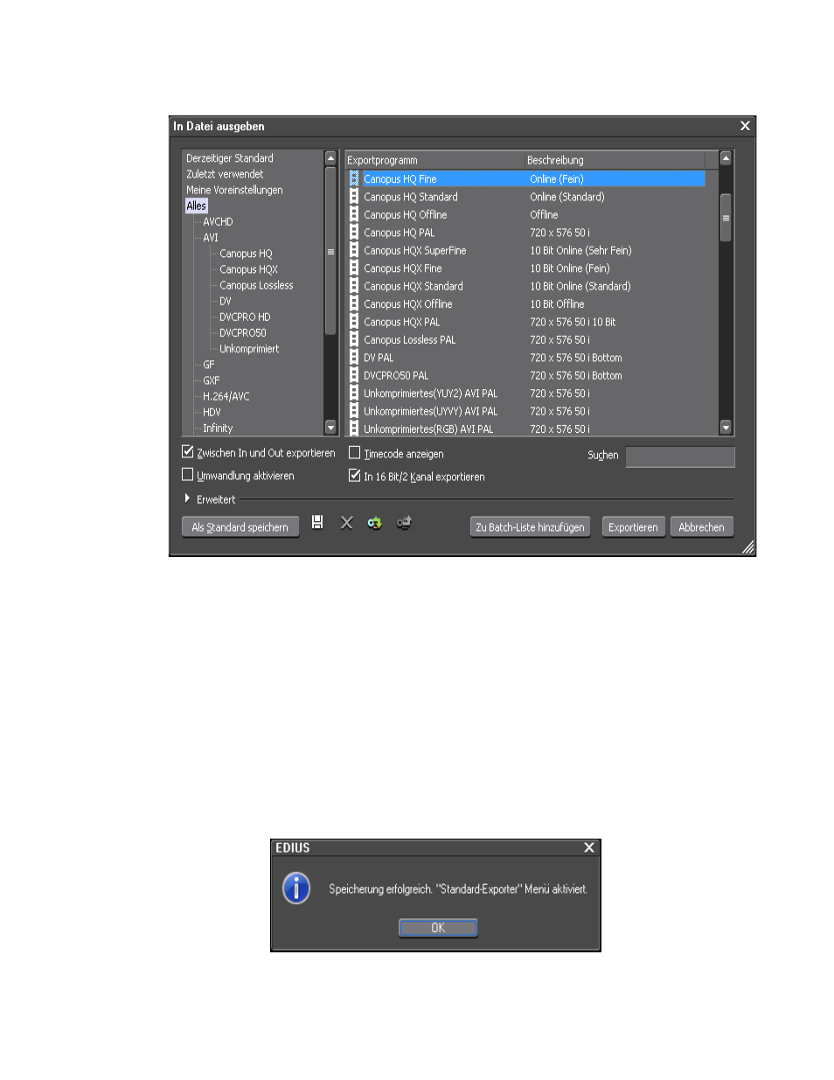Click the category tree scrollbar thumb

pos(330,251)
